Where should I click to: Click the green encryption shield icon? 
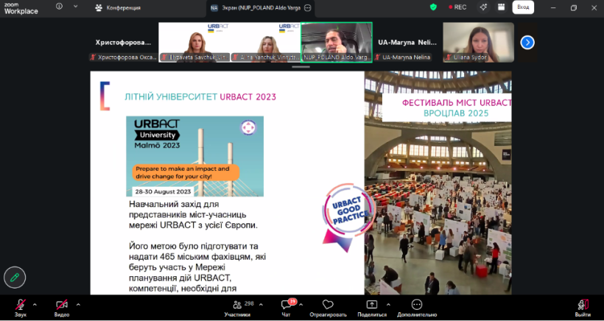433,7
